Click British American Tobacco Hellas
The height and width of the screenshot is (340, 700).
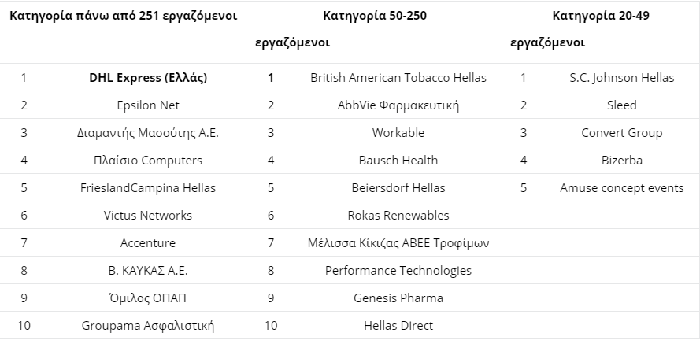click(x=398, y=78)
